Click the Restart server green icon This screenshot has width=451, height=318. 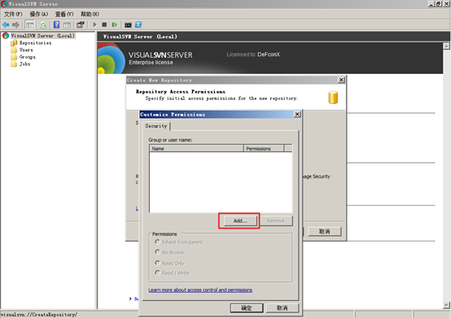(115, 25)
